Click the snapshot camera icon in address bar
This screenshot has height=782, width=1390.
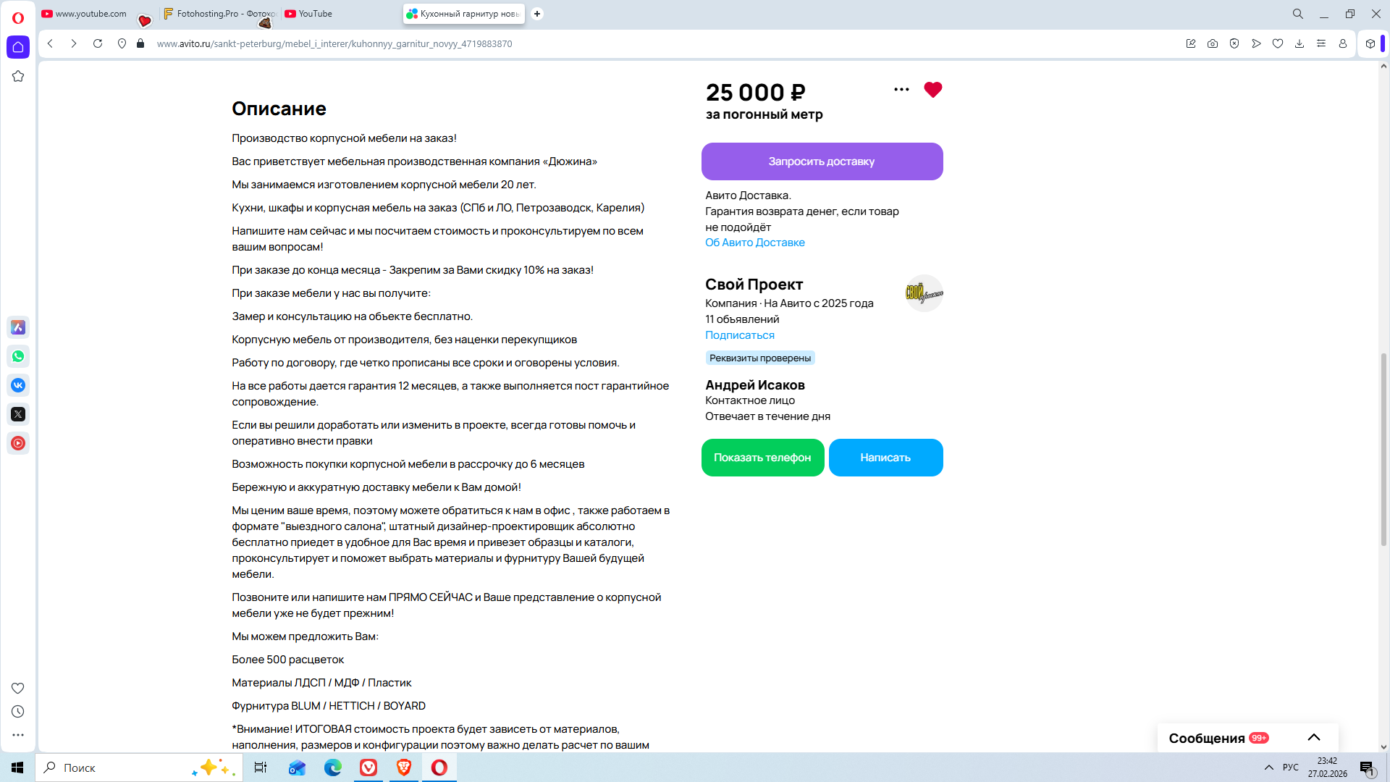[x=1213, y=43]
